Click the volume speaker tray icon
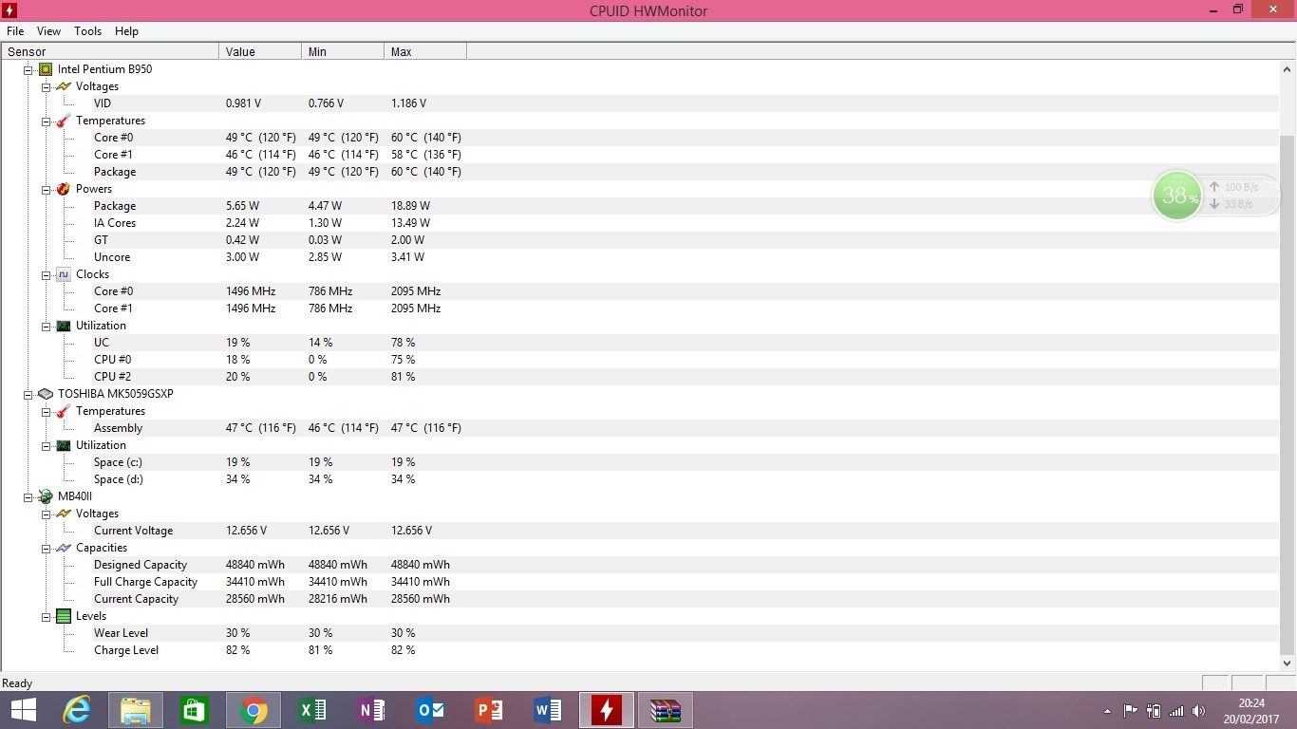The image size is (1297, 729). point(1198,710)
